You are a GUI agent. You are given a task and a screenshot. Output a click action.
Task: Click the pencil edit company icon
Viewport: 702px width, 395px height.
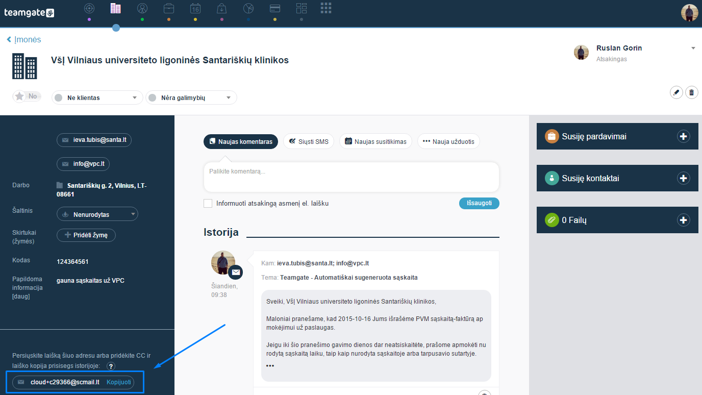[x=676, y=92]
